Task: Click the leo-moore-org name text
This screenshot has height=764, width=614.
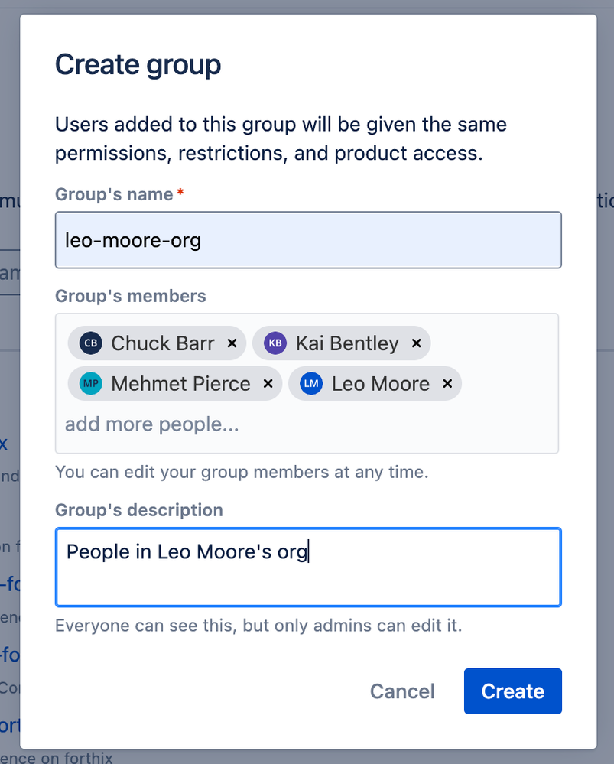Action: (x=134, y=239)
